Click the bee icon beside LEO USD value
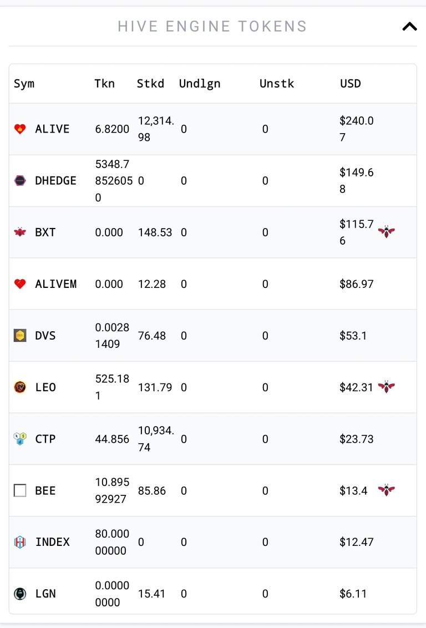426x628 pixels. coord(387,387)
